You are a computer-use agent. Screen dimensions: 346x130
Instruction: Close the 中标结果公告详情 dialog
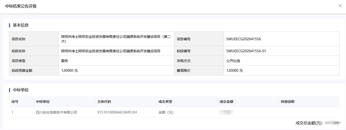click(340, 6)
